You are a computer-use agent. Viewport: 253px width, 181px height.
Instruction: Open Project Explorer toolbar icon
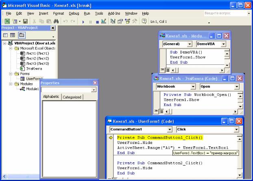click(x=113, y=21)
